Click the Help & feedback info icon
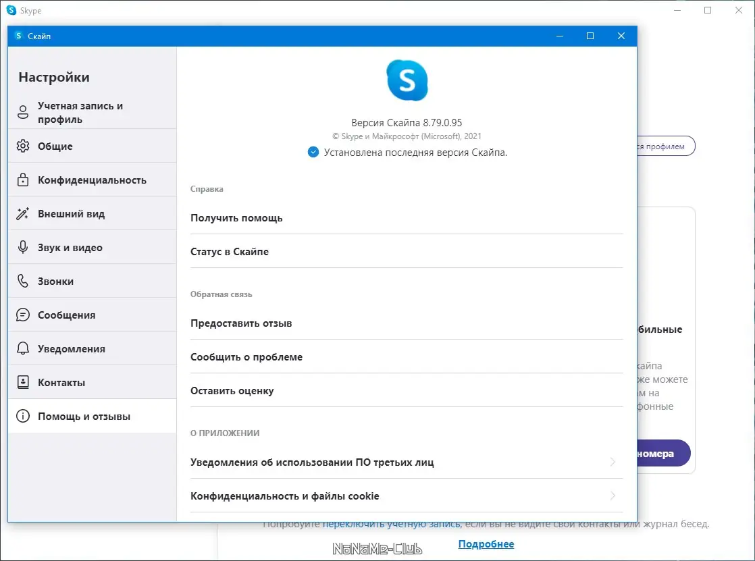 click(23, 416)
